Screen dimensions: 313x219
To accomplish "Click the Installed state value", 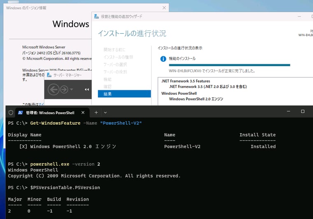I will click(x=263, y=146).
